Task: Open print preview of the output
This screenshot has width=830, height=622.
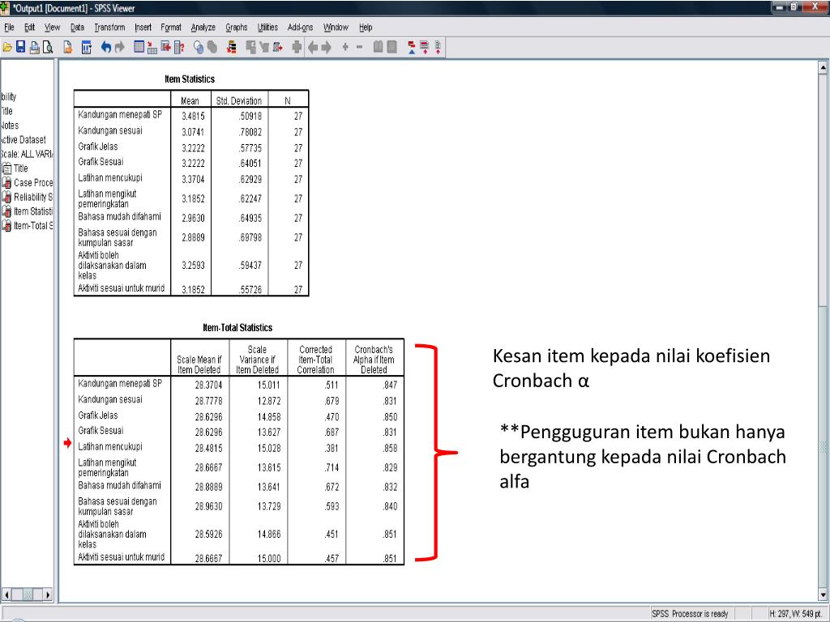Action: tap(49, 47)
